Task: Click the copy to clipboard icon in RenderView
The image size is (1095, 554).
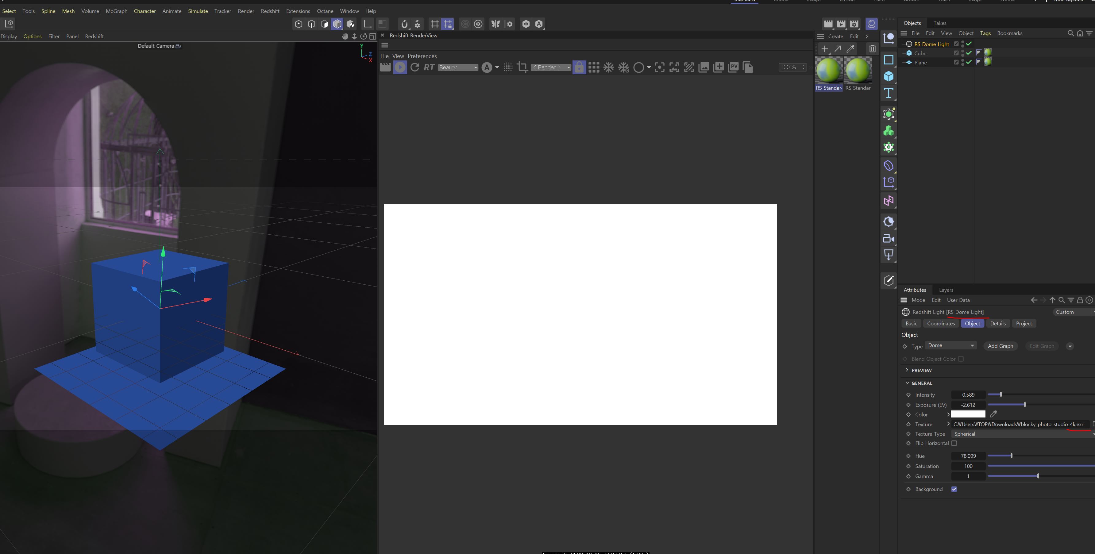Action: [x=748, y=67]
